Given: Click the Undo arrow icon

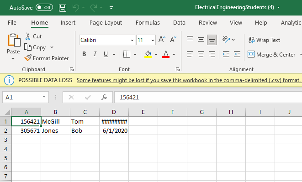Looking at the screenshot, I should (x=75, y=8).
